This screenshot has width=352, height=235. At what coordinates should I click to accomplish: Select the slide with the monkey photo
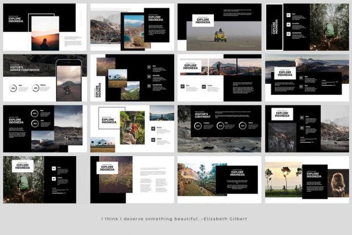(x=307, y=180)
